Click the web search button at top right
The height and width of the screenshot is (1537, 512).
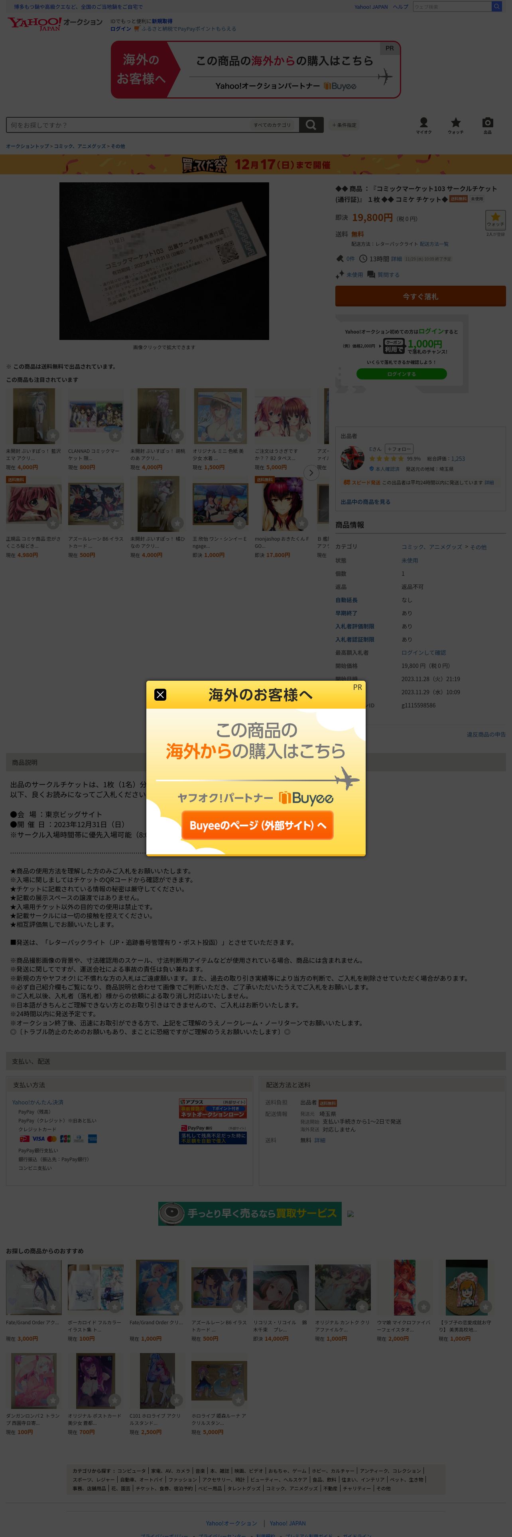point(496,6)
